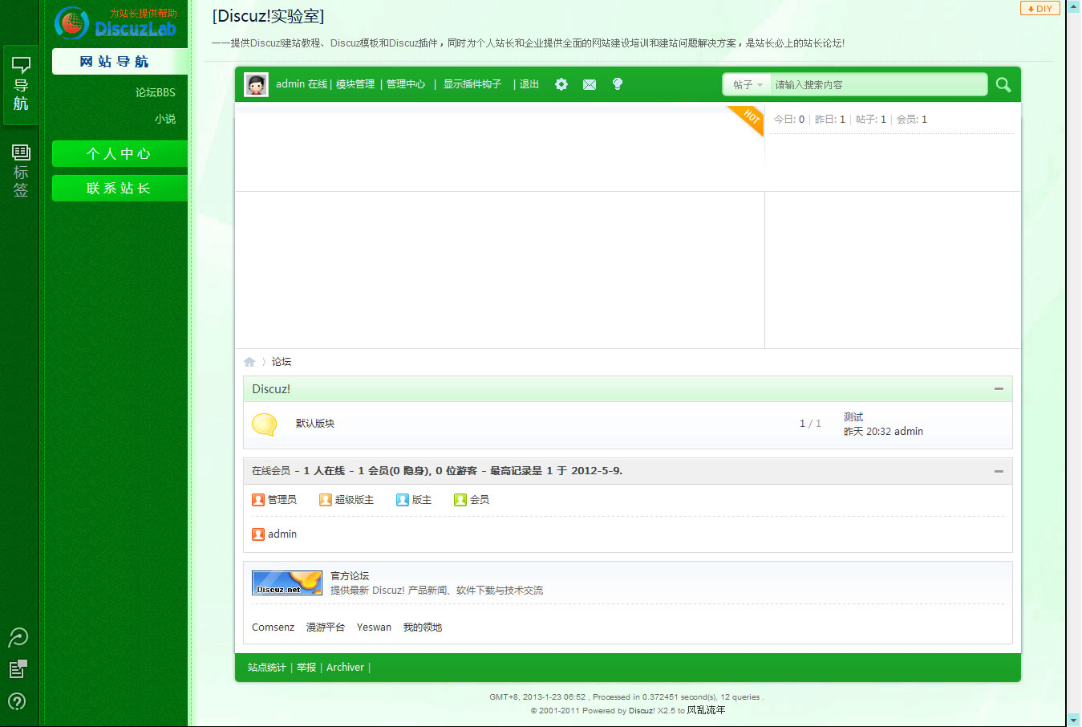Open online user admin in member list
Viewport: 1082px width, 727px height.
282,534
